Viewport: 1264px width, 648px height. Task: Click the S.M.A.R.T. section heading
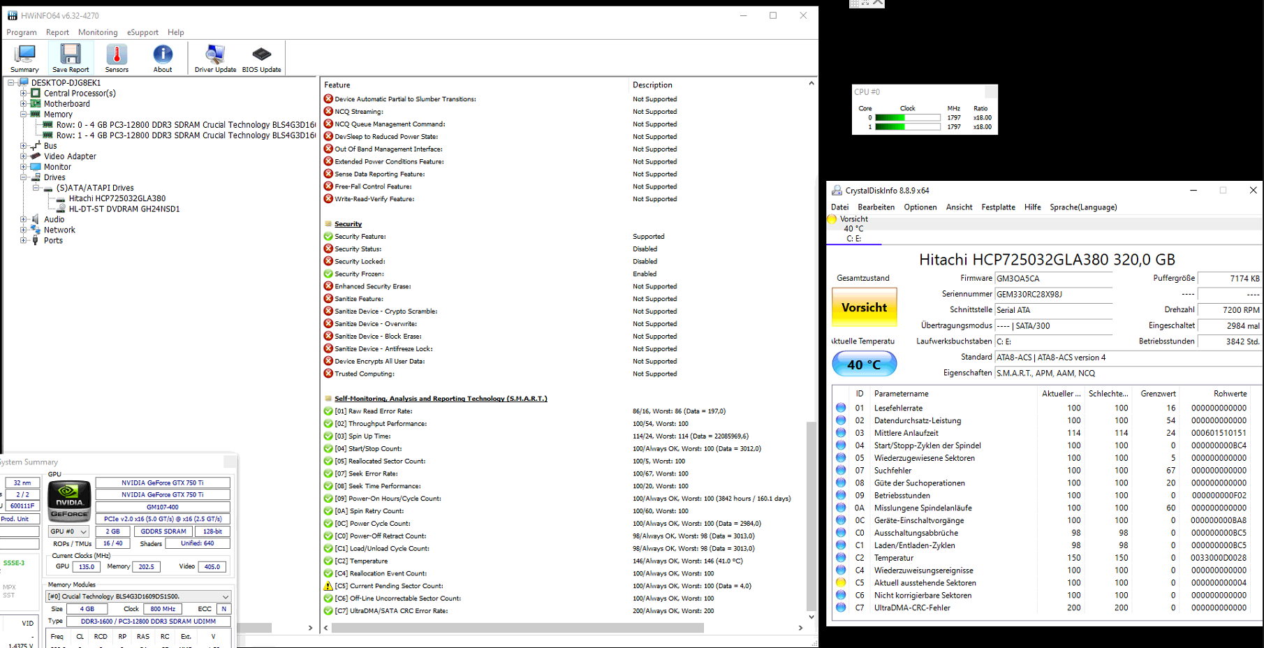[441, 399]
